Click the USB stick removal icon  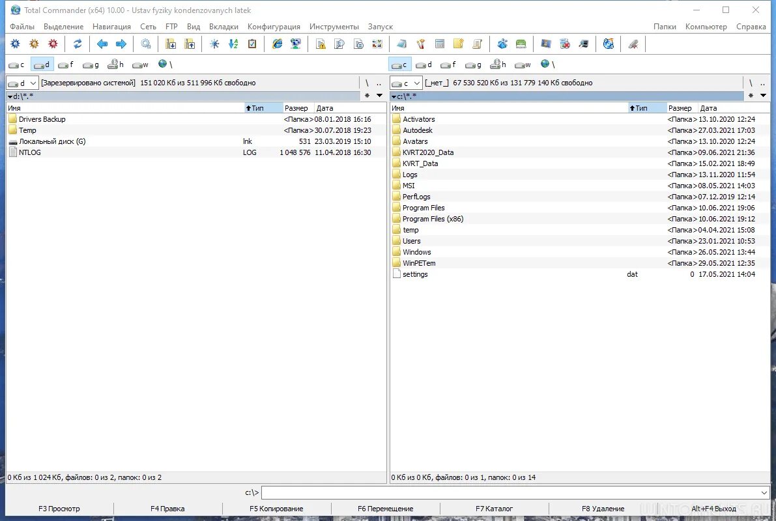633,44
